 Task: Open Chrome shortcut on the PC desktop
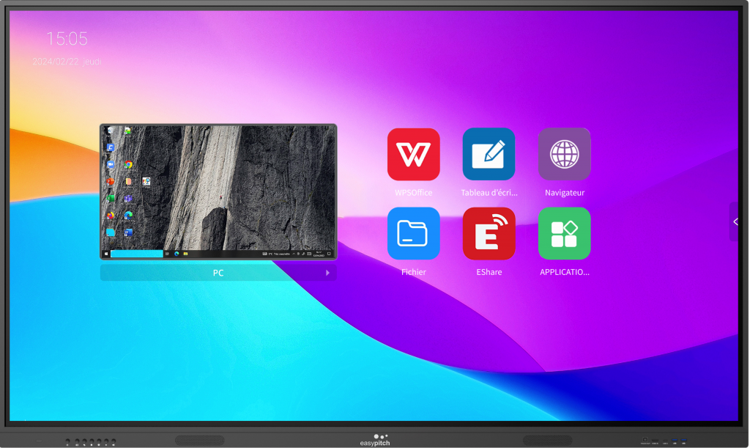(128, 165)
